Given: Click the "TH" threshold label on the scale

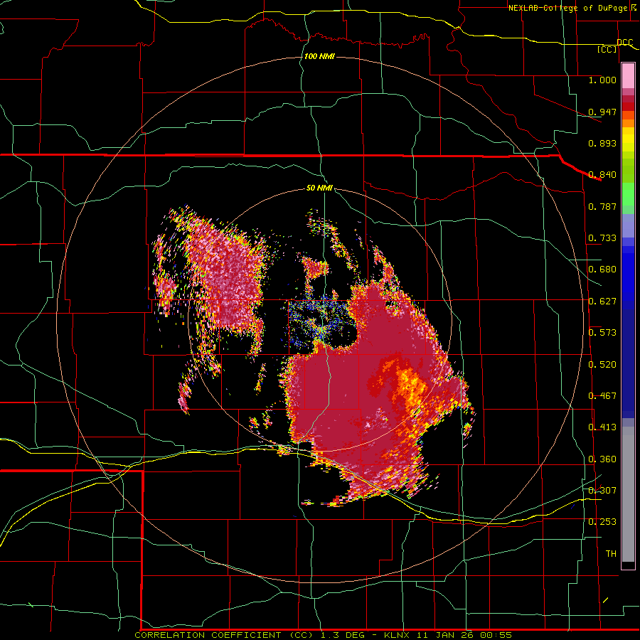Looking at the screenshot, I should 611,554.
